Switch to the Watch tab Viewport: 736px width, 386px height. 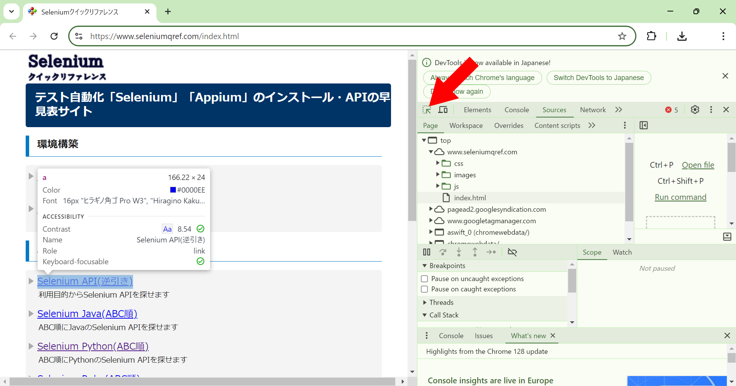coord(622,252)
